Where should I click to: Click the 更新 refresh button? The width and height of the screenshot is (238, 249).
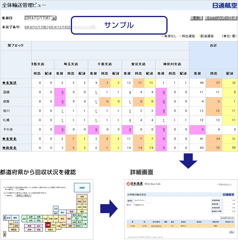point(196,18)
